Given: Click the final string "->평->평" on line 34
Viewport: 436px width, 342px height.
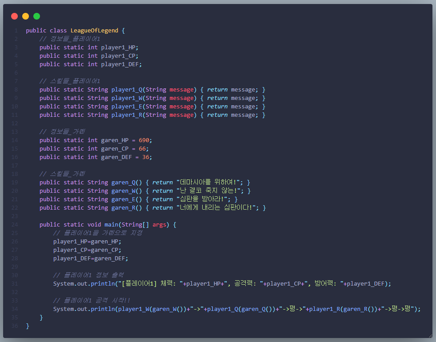Looking at the screenshot, I should (398, 309).
